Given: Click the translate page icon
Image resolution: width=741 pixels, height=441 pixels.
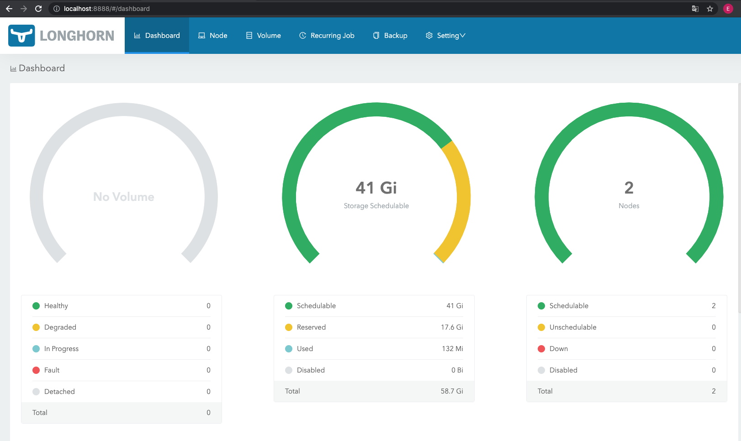Looking at the screenshot, I should [x=695, y=9].
